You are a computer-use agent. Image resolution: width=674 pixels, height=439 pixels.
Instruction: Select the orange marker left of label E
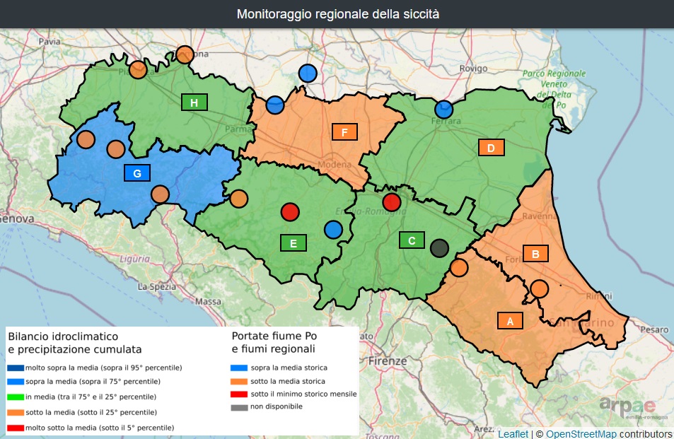tap(239, 199)
